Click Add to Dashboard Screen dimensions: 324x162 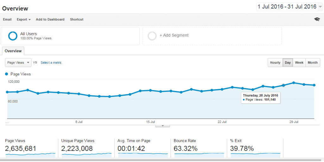50,20
